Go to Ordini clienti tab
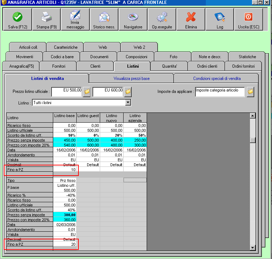The image size is (272, 259). coord(207,66)
